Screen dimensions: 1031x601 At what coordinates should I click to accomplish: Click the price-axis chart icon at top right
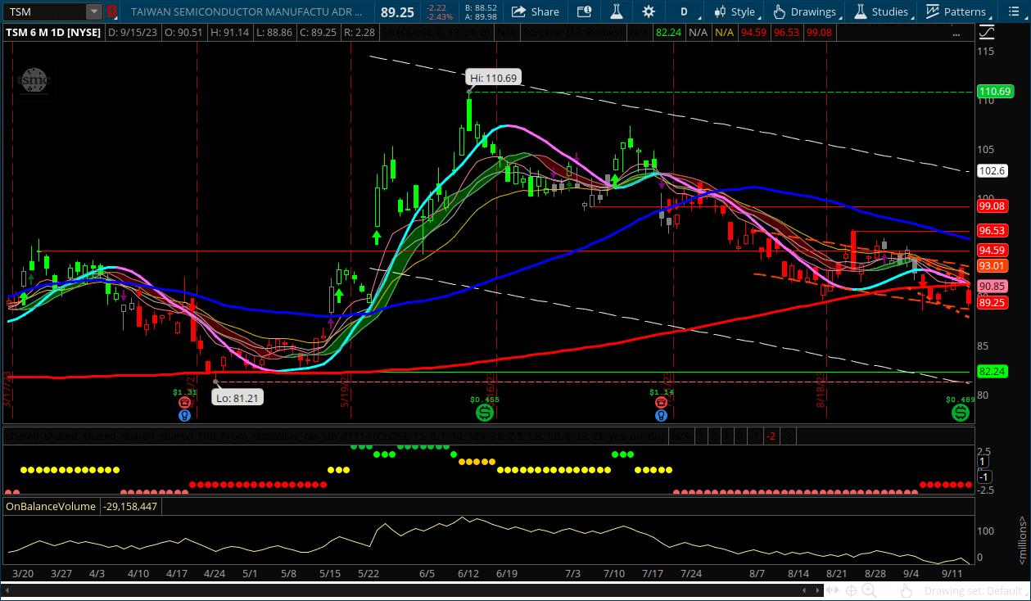click(988, 32)
